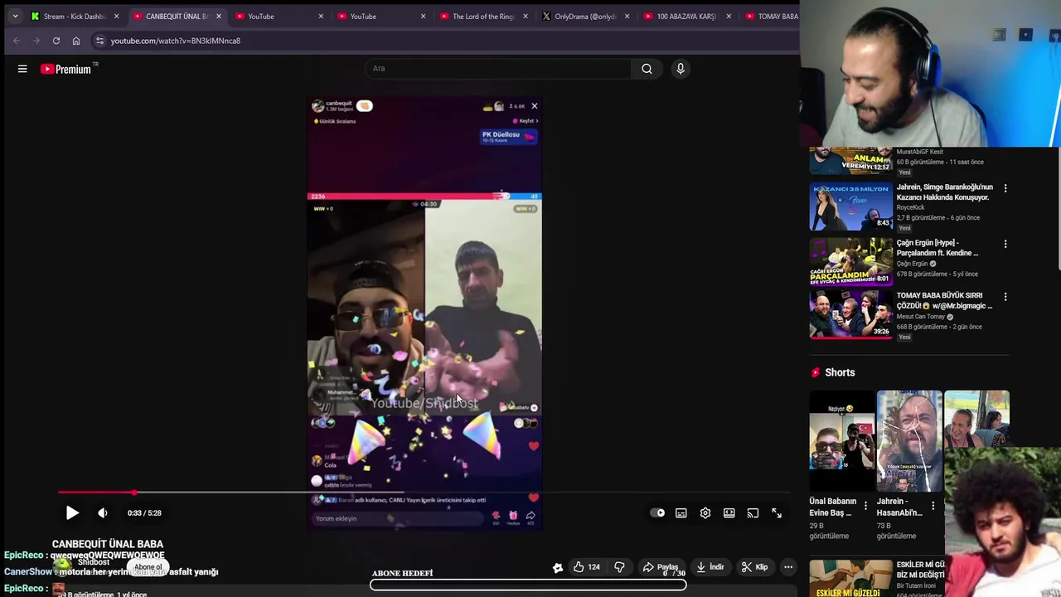Open Çağrı Ergün Parçalandım video thumbnail
This screenshot has height=597, width=1061.
[x=851, y=262]
